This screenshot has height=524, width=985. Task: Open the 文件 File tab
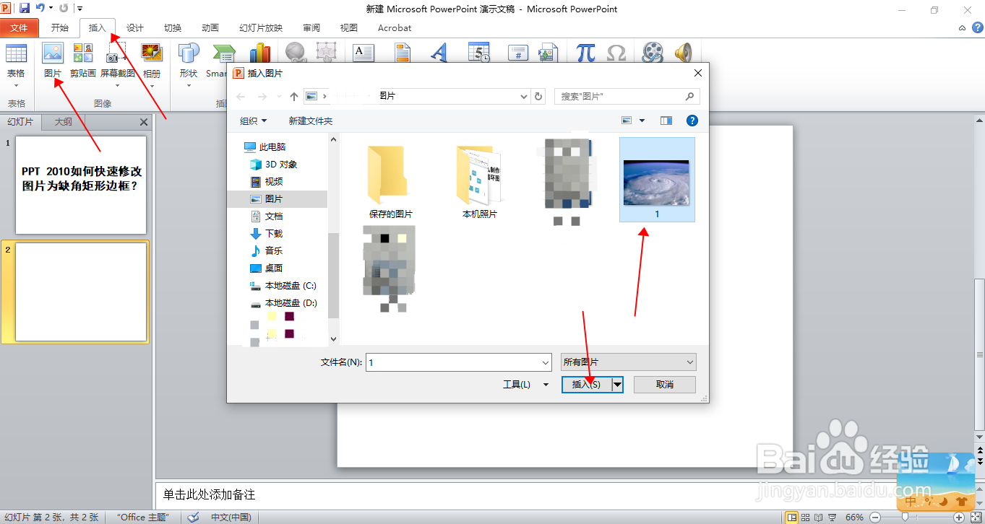point(19,27)
